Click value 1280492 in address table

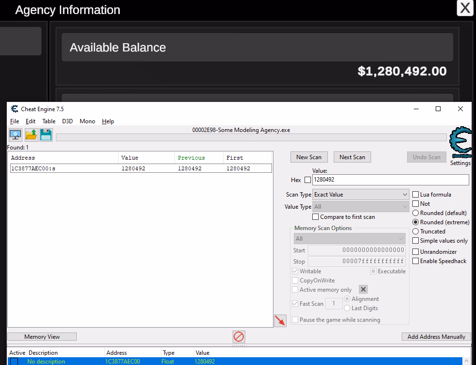tap(204, 361)
